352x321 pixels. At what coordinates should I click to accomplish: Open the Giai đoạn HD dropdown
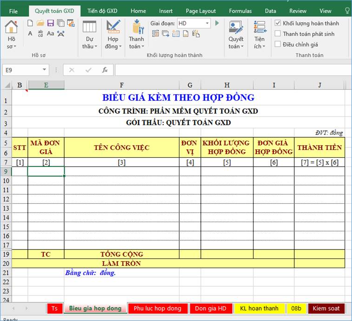point(206,23)
